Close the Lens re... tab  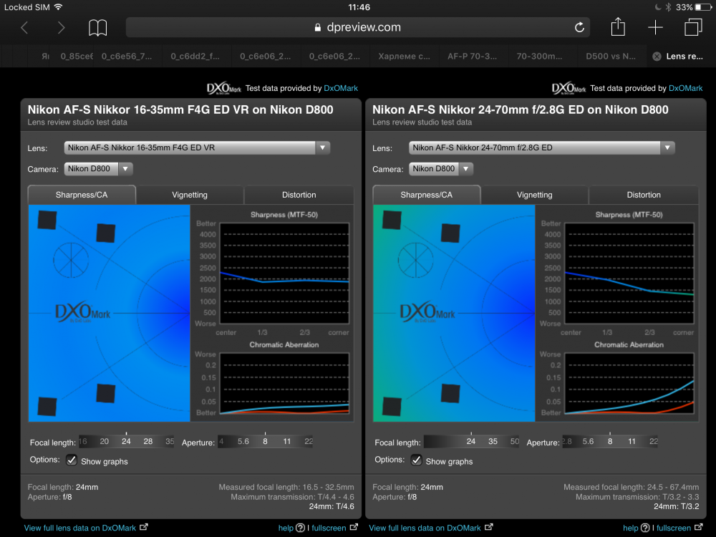point(657,56)
